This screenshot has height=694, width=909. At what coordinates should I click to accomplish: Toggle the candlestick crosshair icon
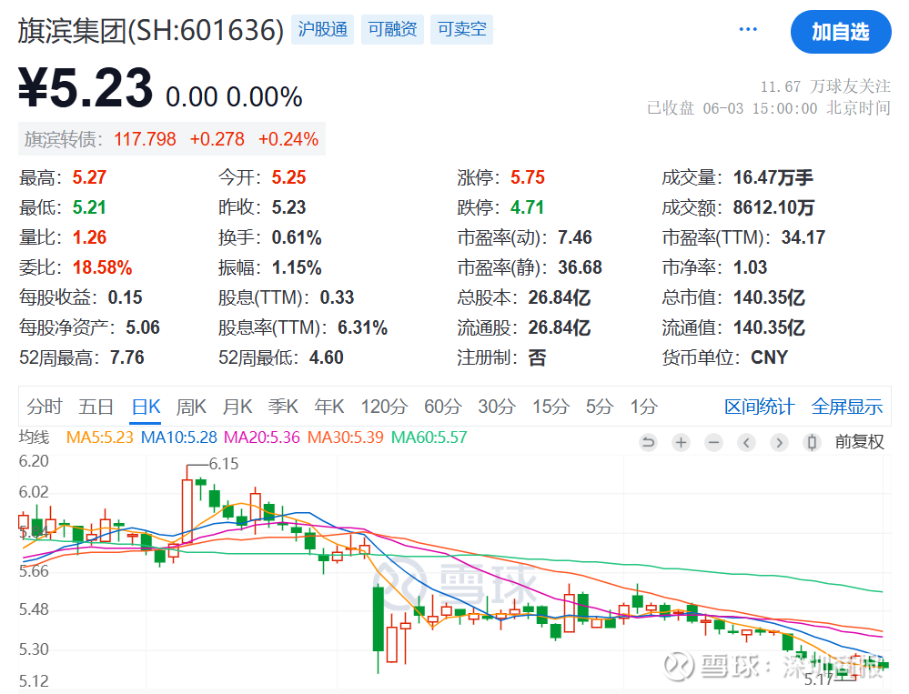[x=812, y=443]
